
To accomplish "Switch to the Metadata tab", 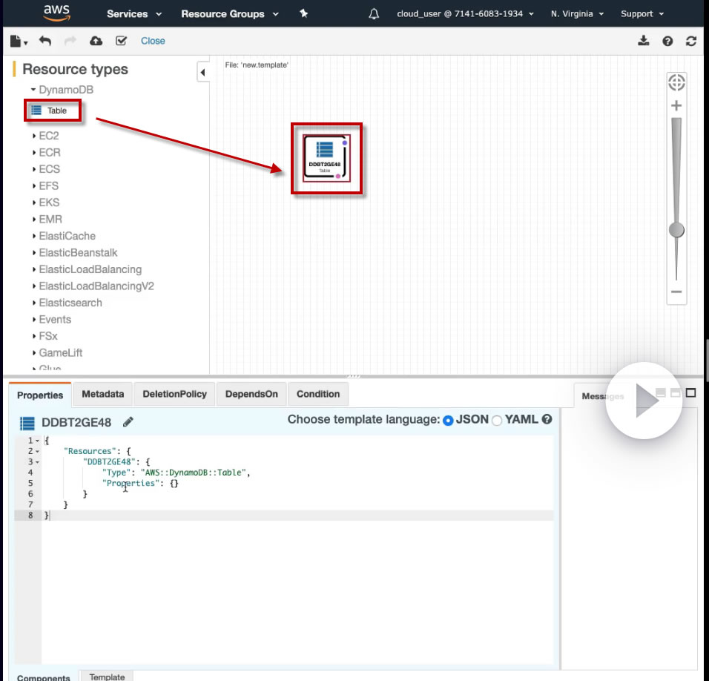I will tap(102, 394).
